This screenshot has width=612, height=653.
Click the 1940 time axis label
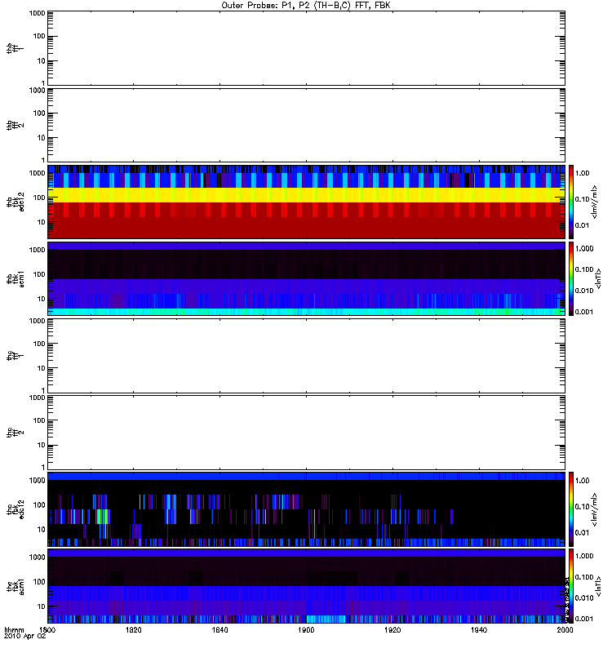coord(479,629)
